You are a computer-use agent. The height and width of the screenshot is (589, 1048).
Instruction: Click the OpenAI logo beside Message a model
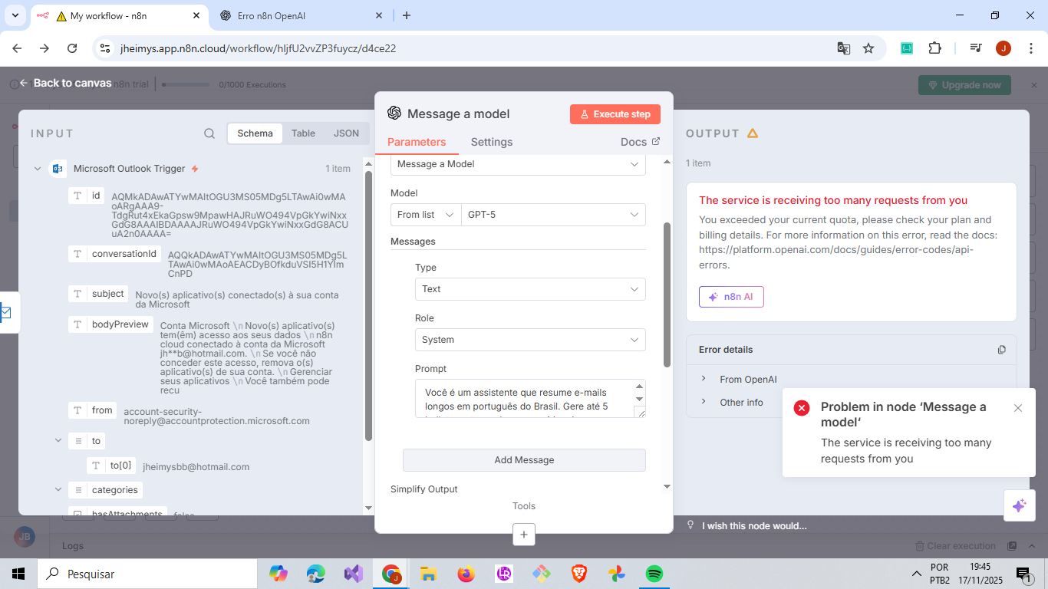394,114
